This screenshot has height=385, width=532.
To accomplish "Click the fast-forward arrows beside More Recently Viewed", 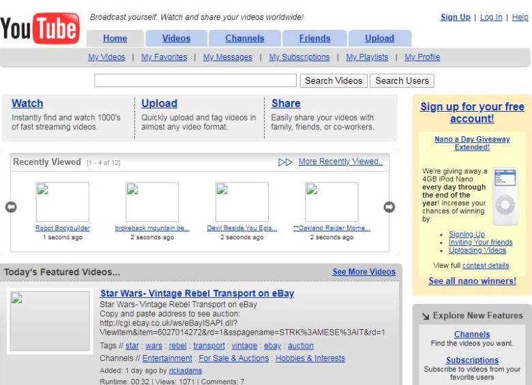I will (x=285, y=162).
